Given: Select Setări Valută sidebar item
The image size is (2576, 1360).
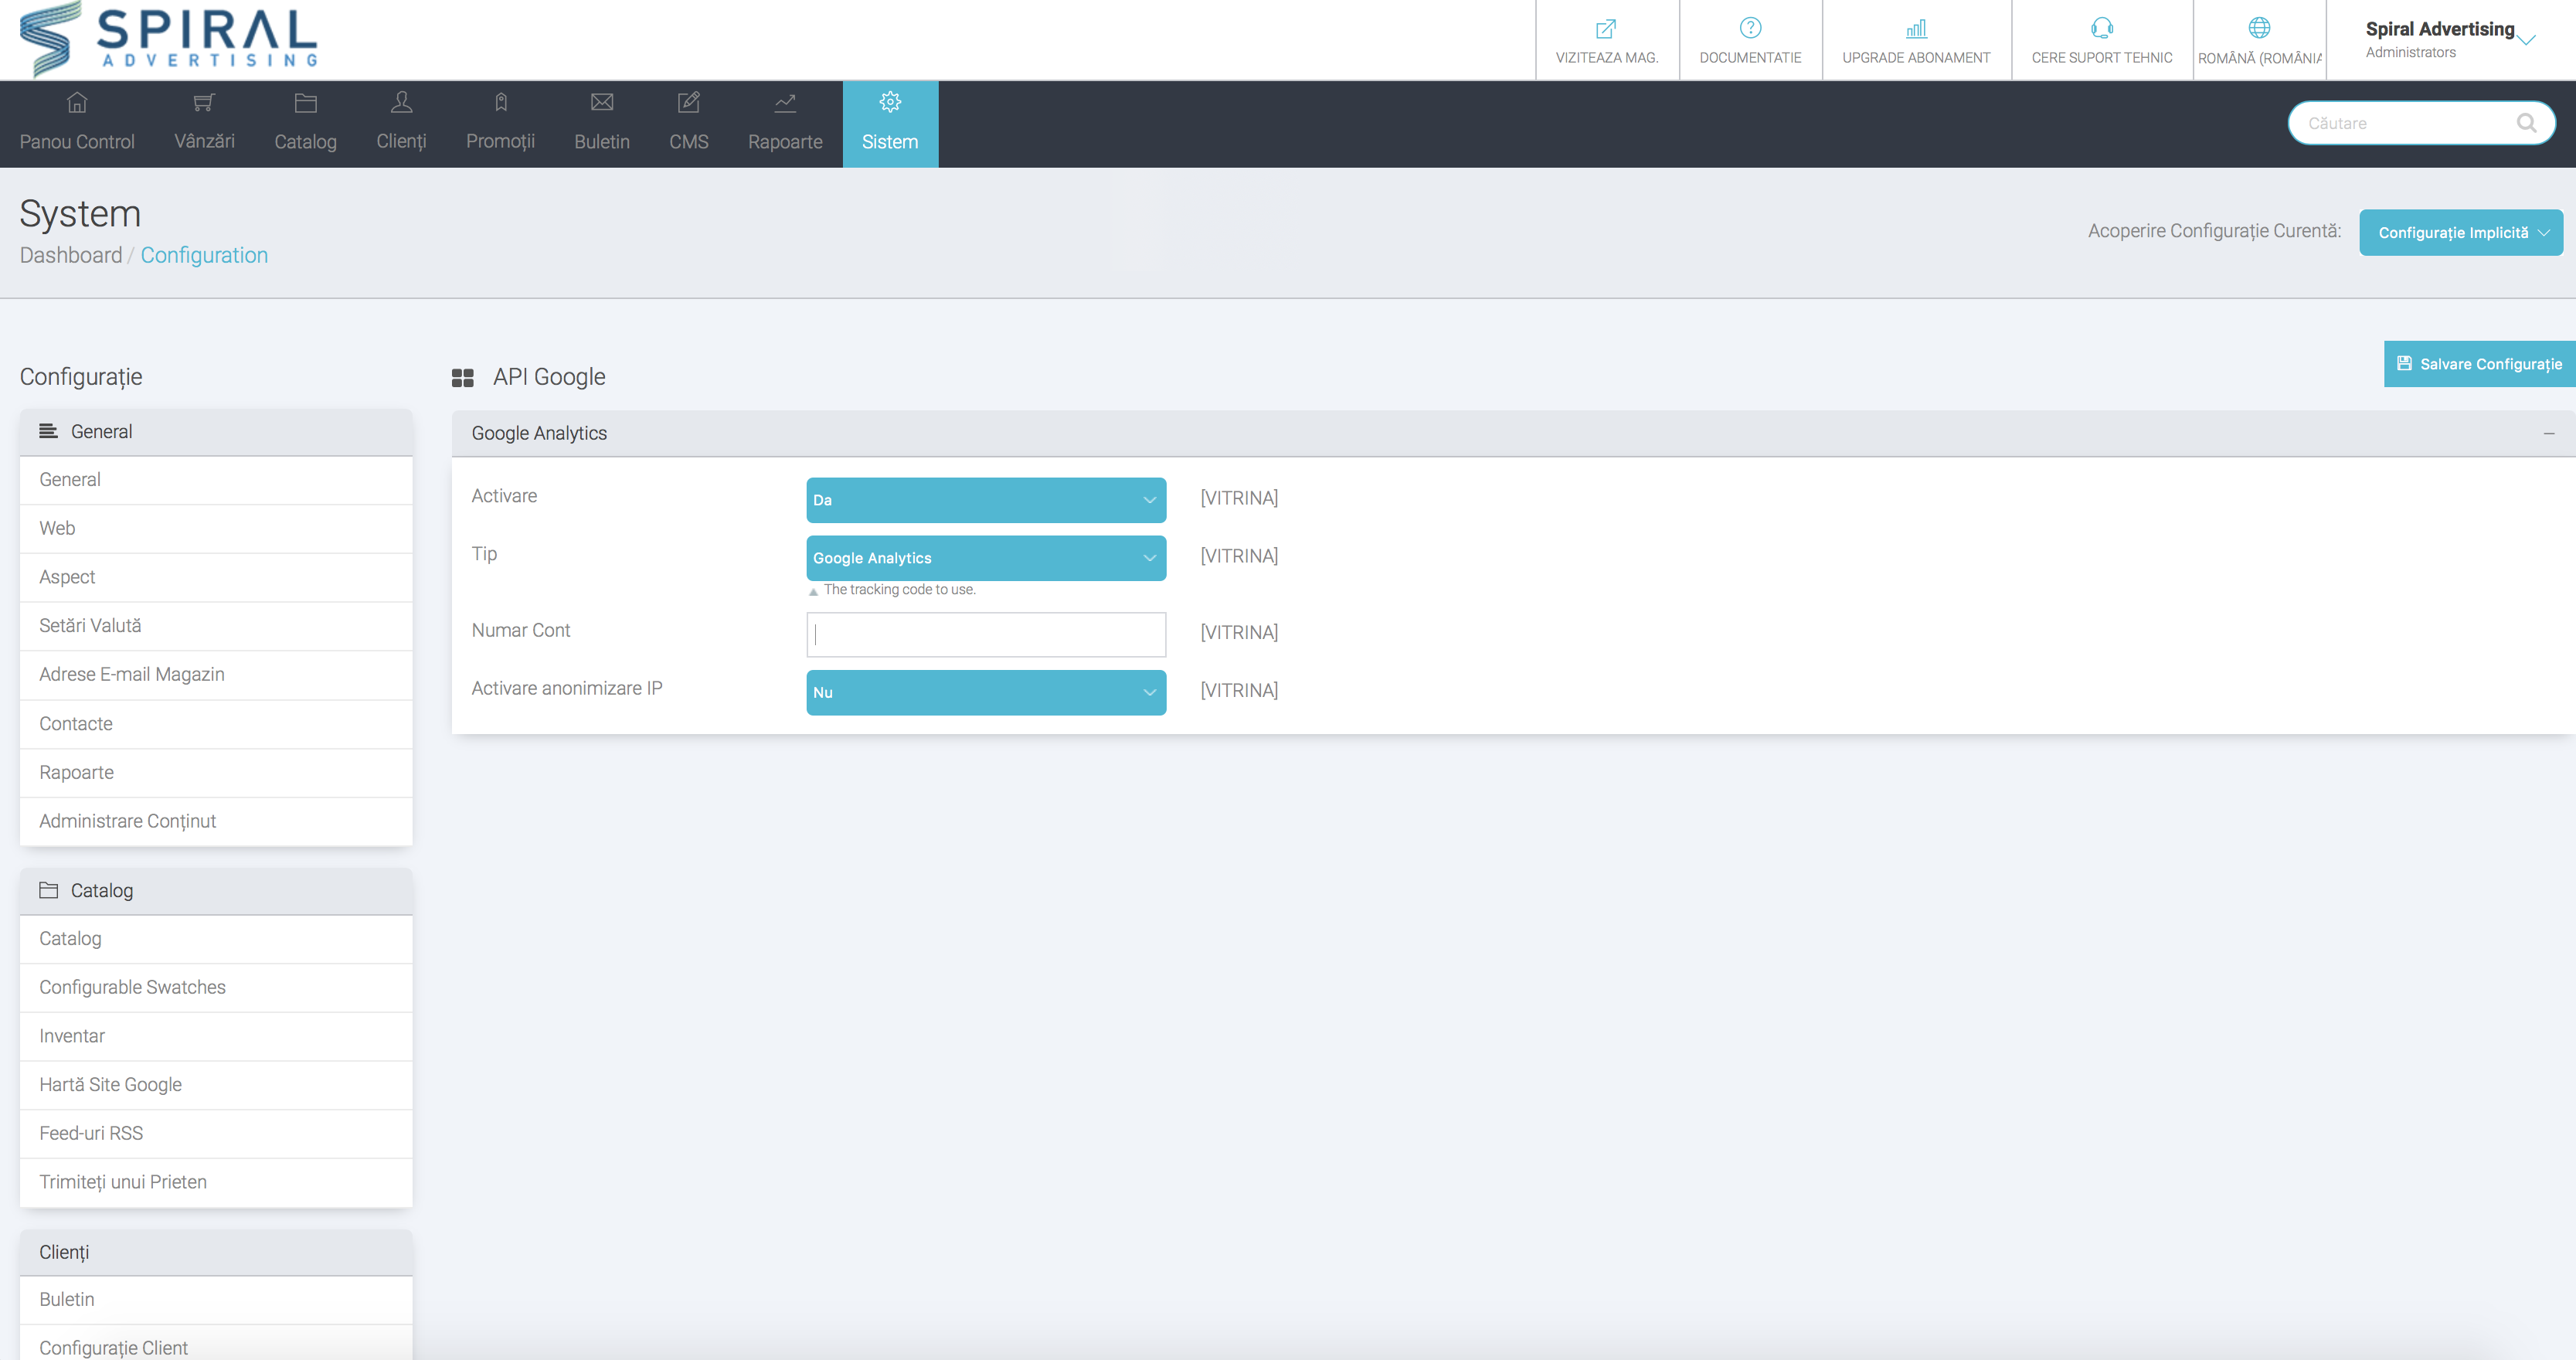Looking at the screenshot, I should pyautogui.click(x=216, y=626).
